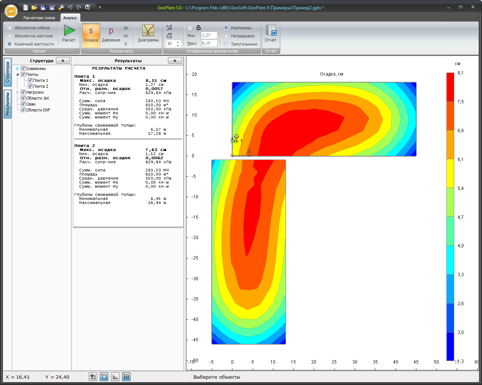Close the Результаты panel with x button
This screenshot has width=482, height=385.
tap(175, 61)
